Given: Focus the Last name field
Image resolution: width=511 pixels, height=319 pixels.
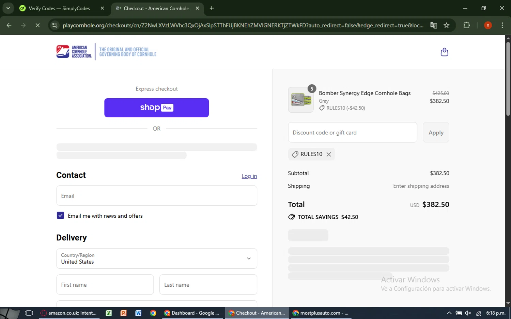Looking at the screenshot, I should click(208, 285).
